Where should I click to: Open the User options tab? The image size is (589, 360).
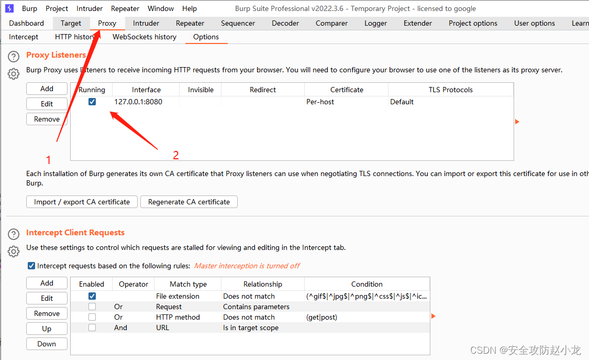[x=535, y=23]
